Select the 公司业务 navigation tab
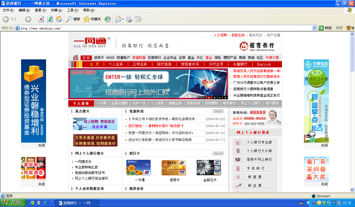 pos(140,64)
